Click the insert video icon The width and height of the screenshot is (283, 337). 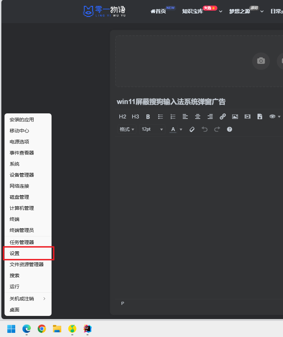(x=247, y=116)
